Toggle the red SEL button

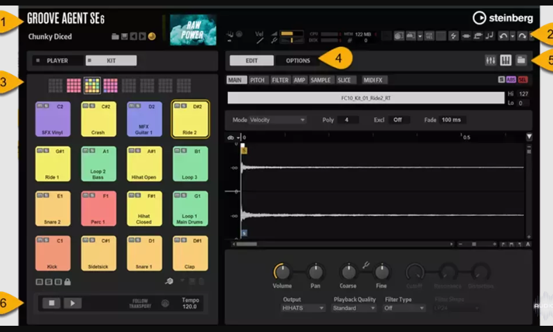(x=523, y=80)
